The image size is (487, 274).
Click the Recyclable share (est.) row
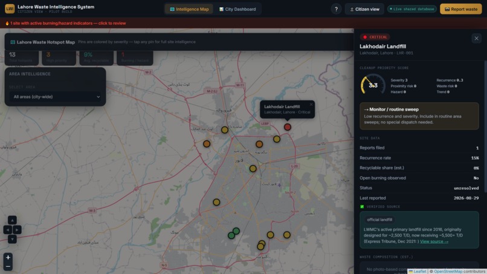point(419,168)
